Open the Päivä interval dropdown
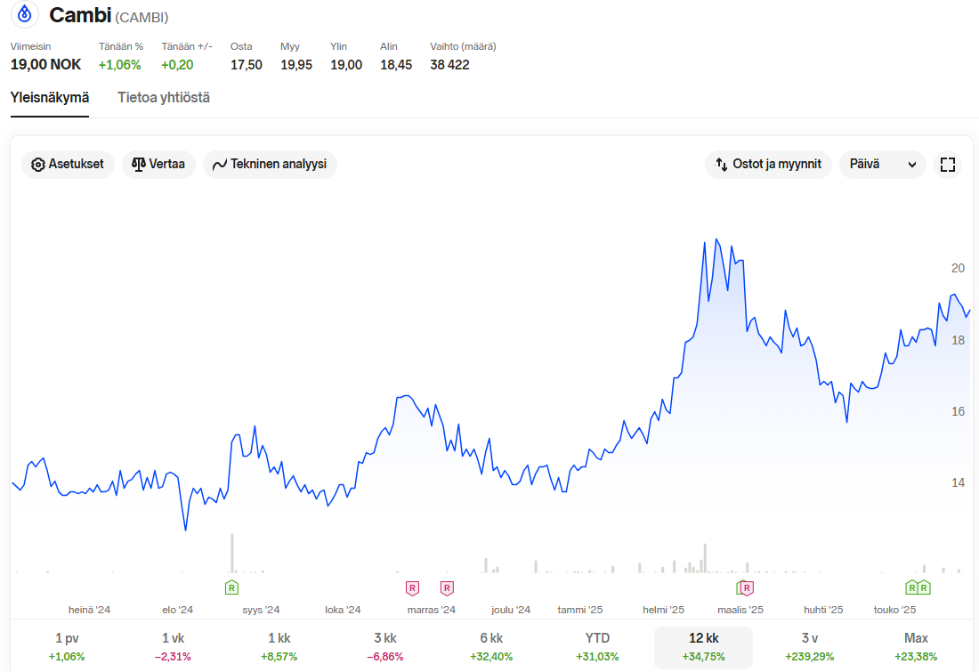The height and width of the screenshot is (672, 979). [882, 165]
